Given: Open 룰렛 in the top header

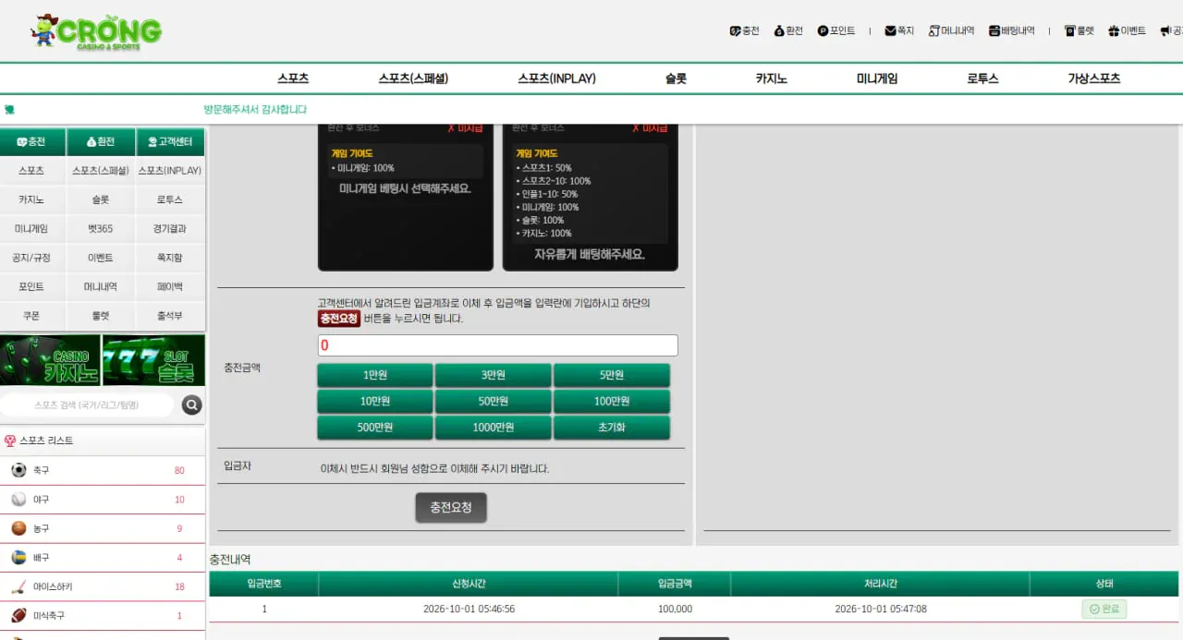Looking at the screenshot, I should [1079, 30].
